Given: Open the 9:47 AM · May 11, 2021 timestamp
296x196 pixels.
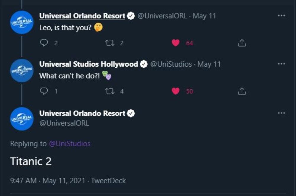Looking at the screenshot, I should (x=48, y=181).
